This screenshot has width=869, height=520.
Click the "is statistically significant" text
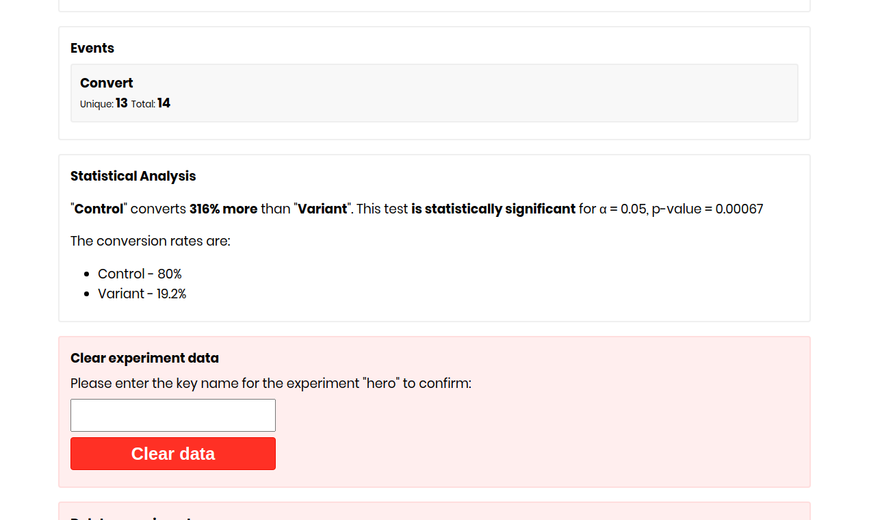click(493, 209)
